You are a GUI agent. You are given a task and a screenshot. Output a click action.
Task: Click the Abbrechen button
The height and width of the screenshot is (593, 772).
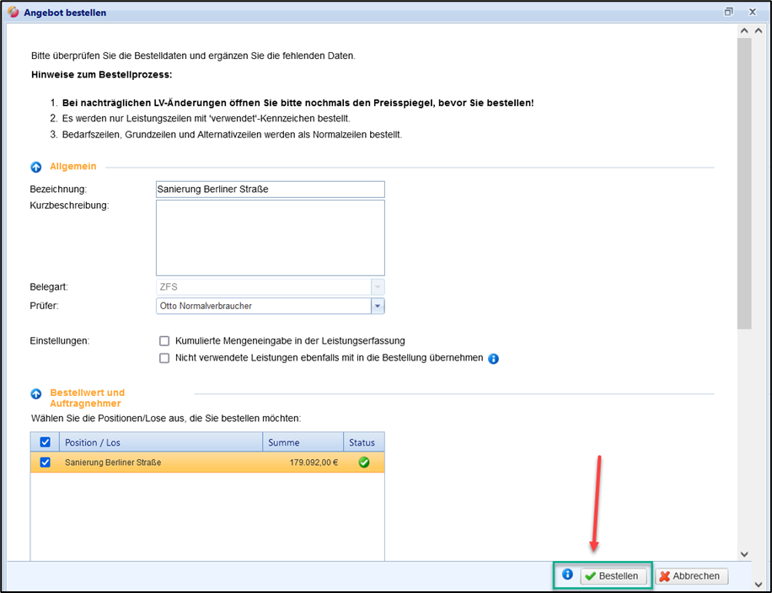click(691, 576)
